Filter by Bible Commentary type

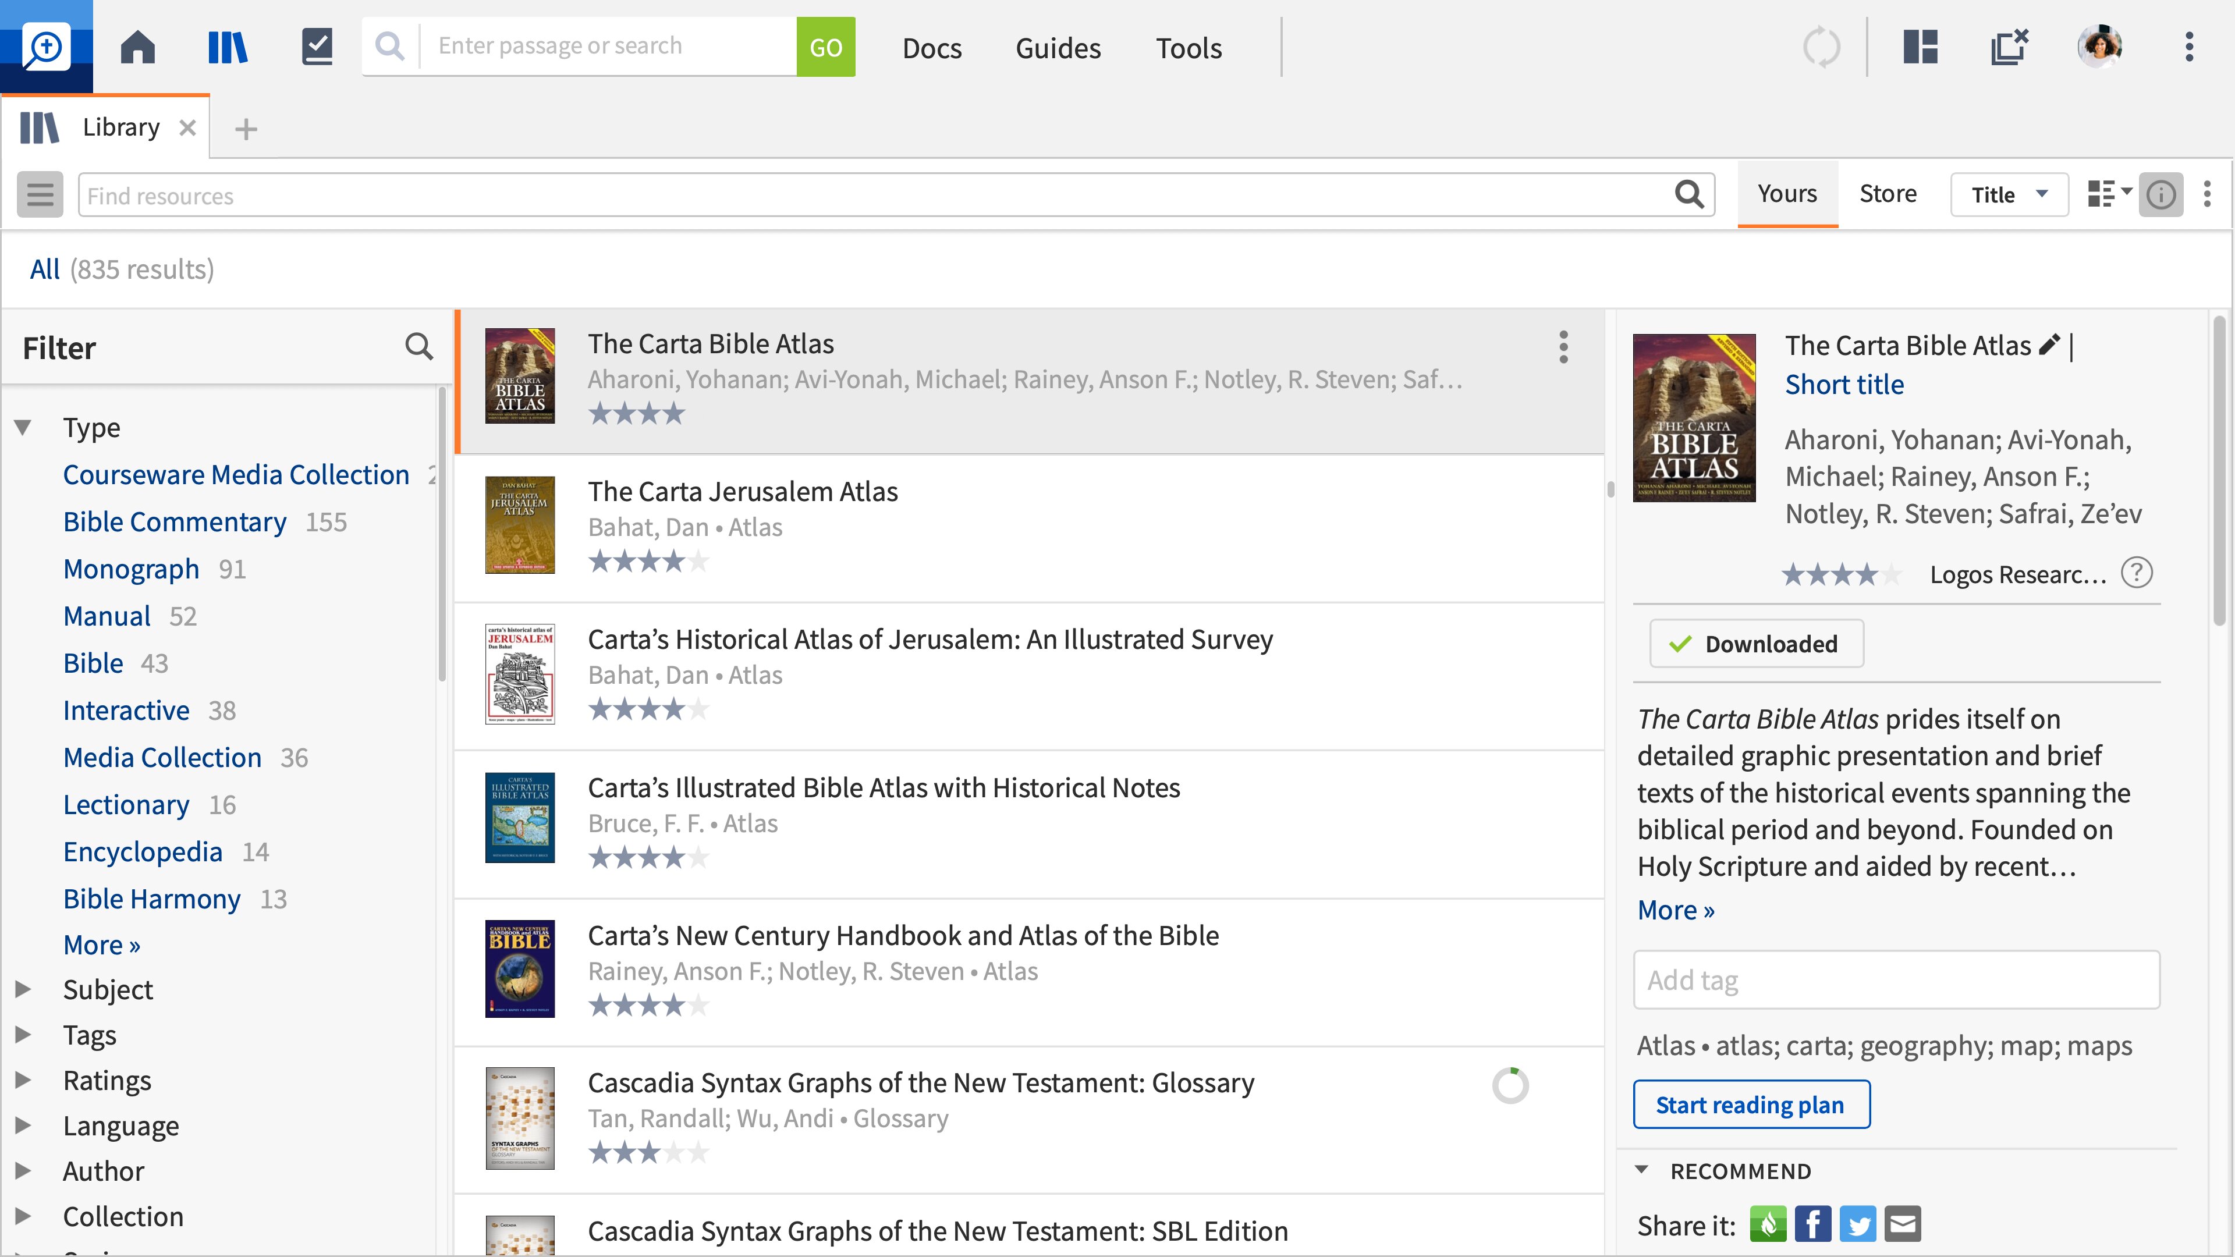[175, 521]
